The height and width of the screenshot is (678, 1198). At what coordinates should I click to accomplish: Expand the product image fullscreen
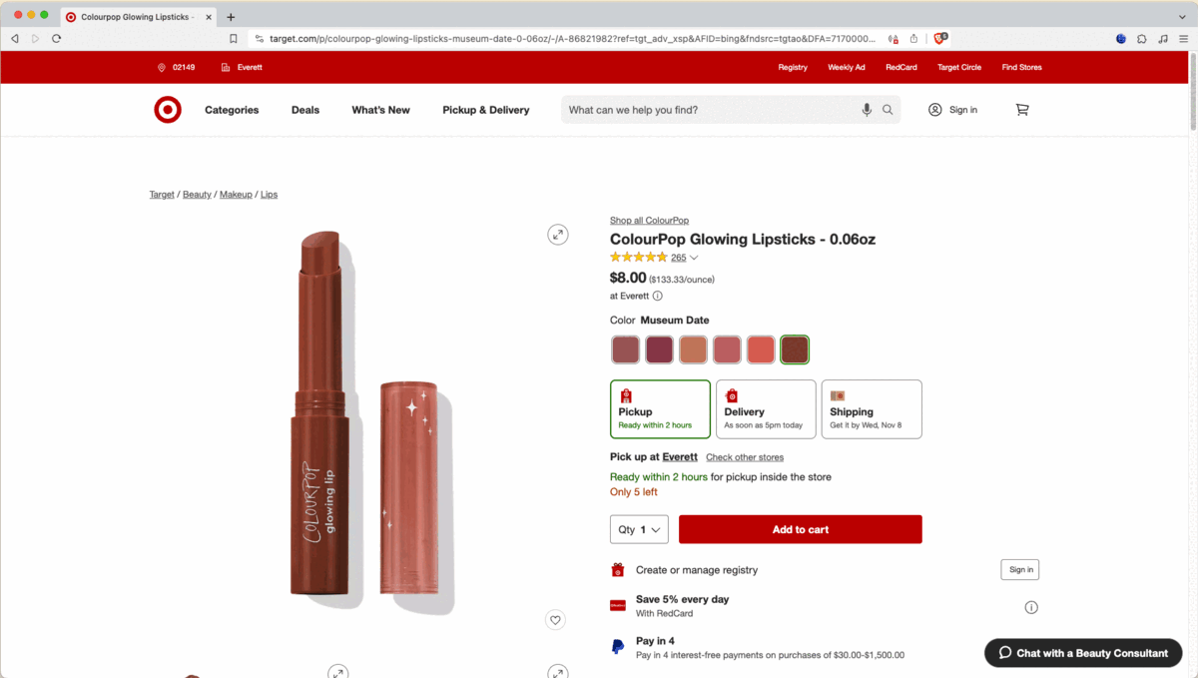coord(558,235)
